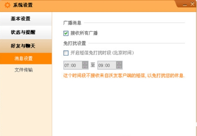Decrease the 07:00 start time with down arrow
This screenshot has width=197, height=136.
(85, 67)
